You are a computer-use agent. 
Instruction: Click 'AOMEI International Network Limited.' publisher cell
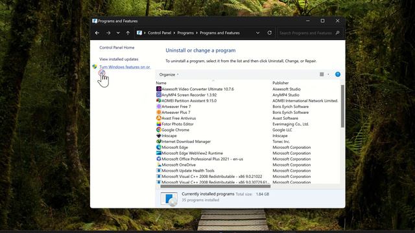(x=305, y=101)
